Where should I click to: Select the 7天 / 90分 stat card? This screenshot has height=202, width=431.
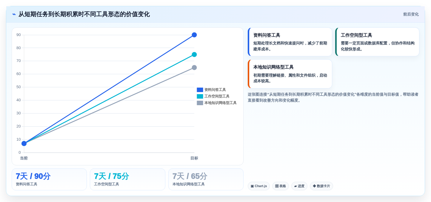point(49,179)
